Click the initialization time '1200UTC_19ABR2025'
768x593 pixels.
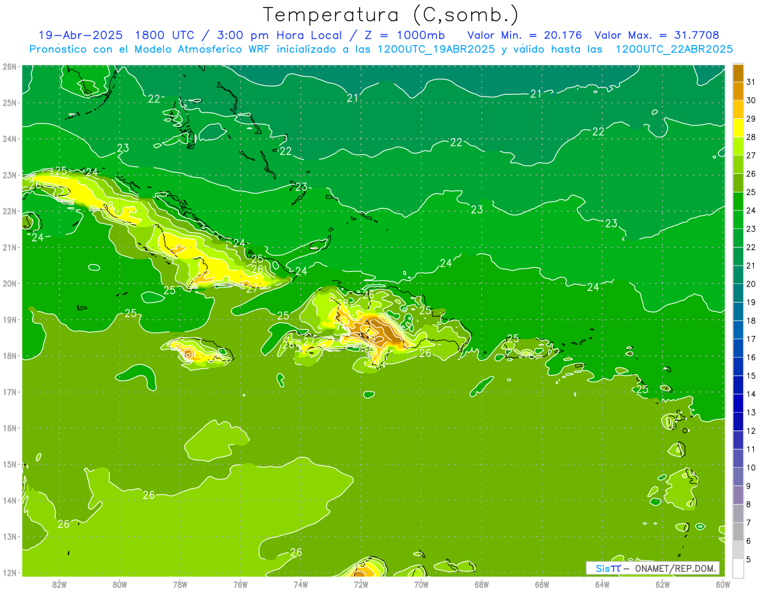click(435, 49)
